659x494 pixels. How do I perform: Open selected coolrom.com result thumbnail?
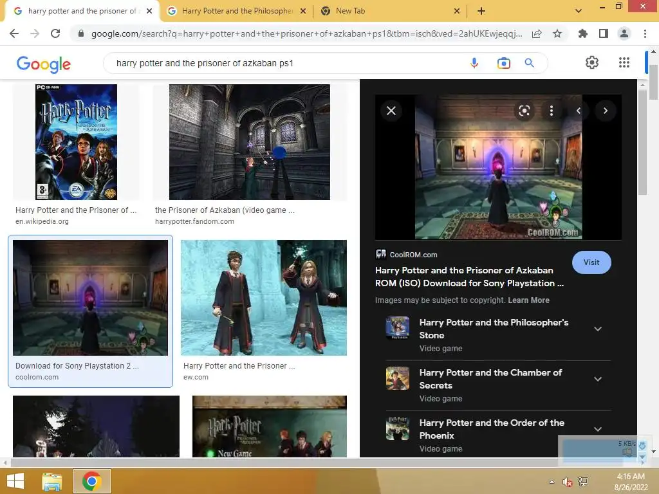pos(90,298)
